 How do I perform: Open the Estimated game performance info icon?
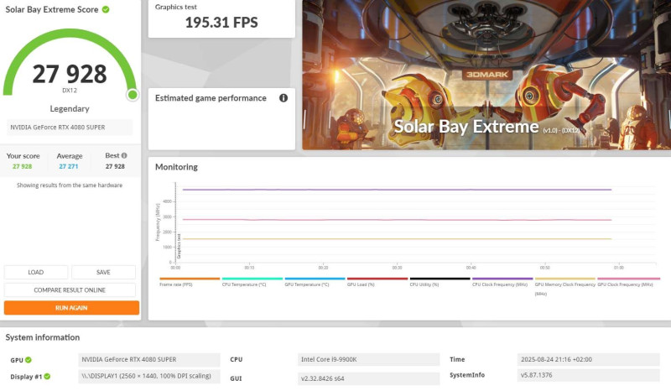pyautogui.click(x=283, y=98)
